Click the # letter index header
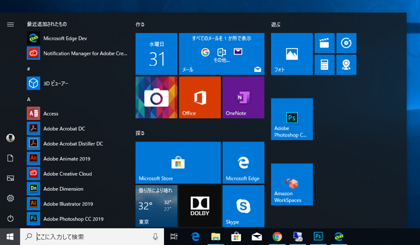420x245 pixels. pyautogui.click(x=29, y=69)
